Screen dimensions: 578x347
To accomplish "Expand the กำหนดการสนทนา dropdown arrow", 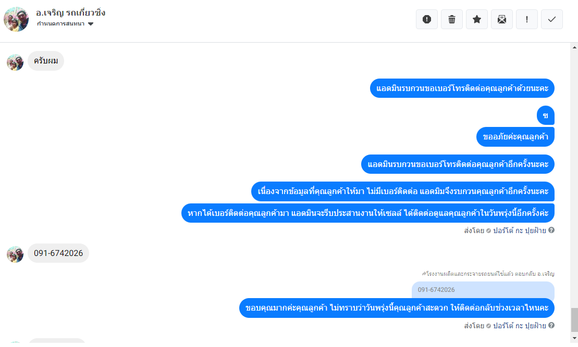I will pyautogui.click(x=91, y=24).
